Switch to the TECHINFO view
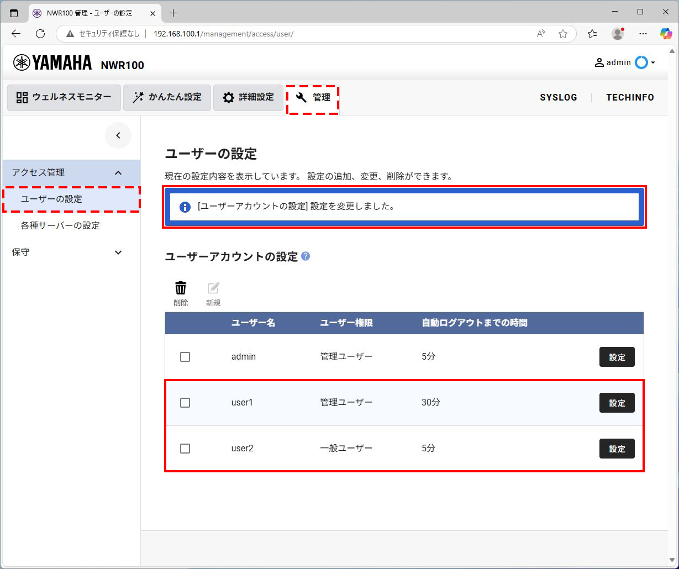The width and height of the screenshot is (679, 569). [630, 97]
